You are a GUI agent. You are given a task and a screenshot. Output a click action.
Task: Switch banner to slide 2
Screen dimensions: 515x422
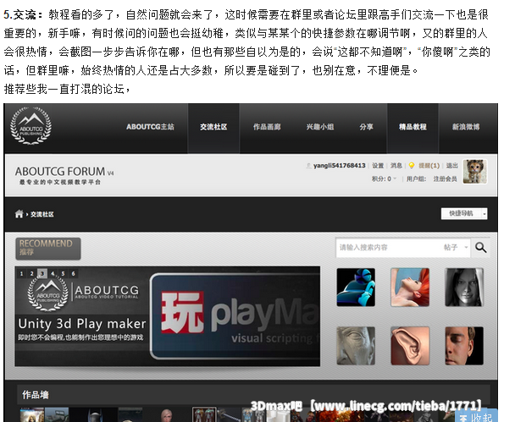click(x=31, y=273)
